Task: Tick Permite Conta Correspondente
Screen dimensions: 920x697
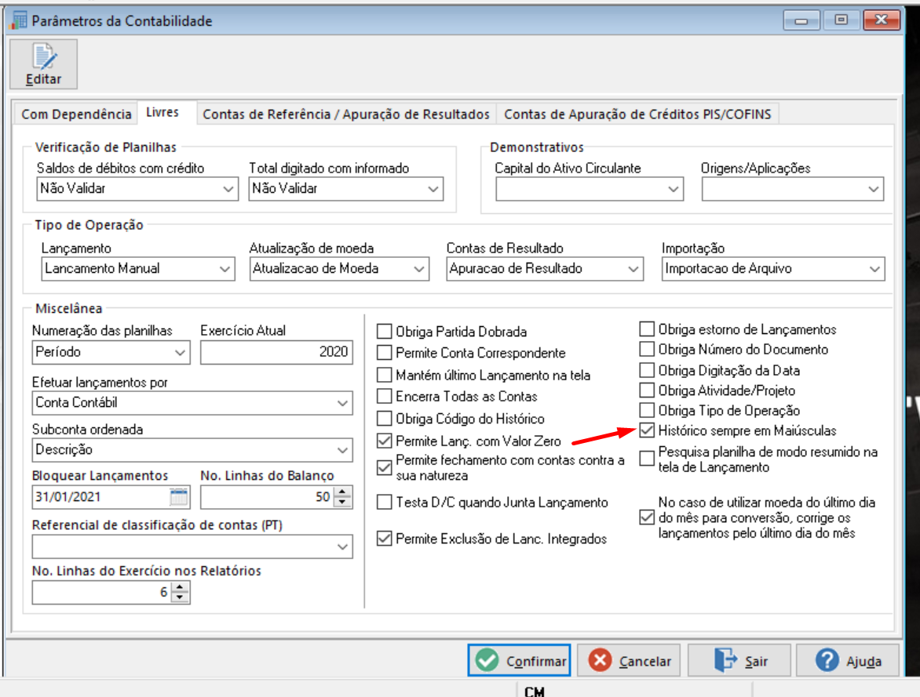Action: [385, 352]
